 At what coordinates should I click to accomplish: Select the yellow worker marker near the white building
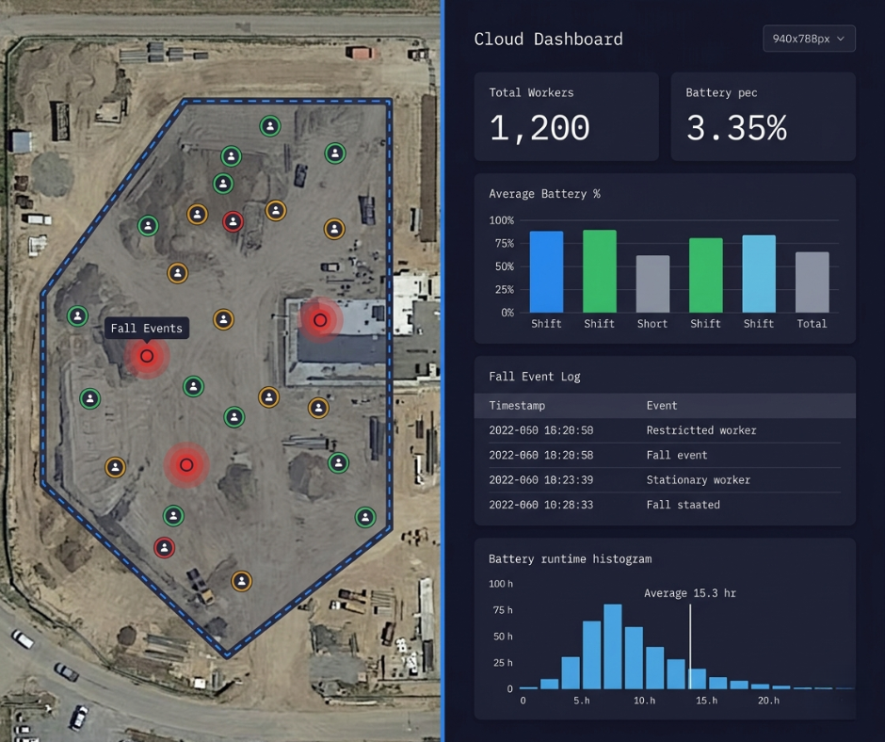coord(317,409)
